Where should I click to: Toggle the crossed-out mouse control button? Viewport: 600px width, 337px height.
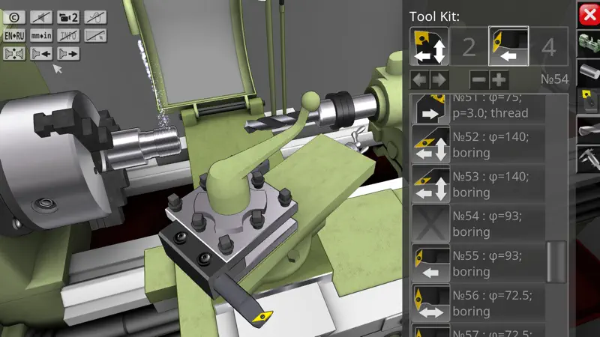(x=95, y=17)
